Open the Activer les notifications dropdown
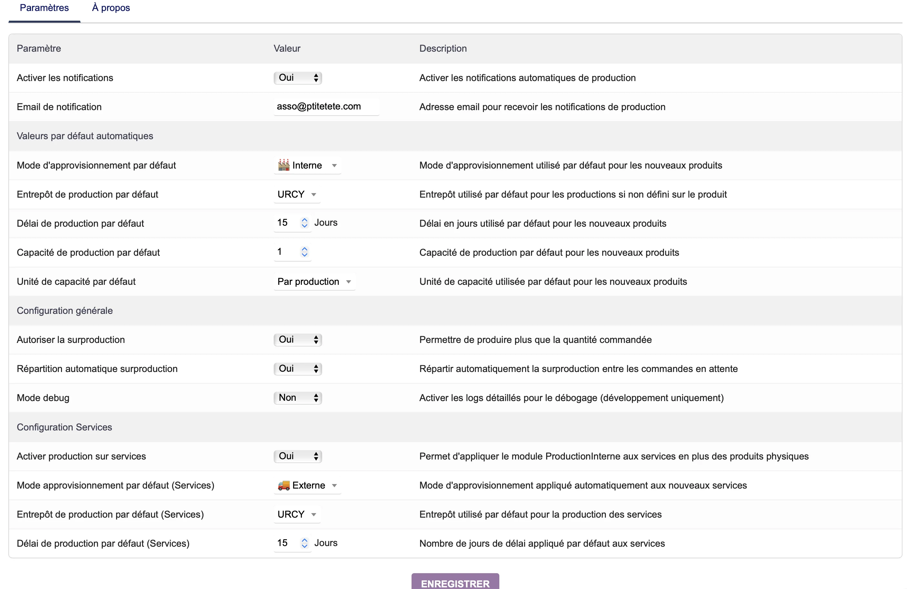The image size is (907, 589). (297, 78)
